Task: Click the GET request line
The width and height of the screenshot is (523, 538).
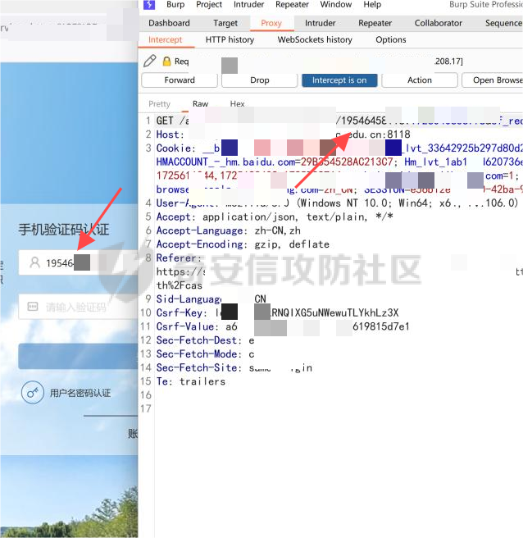Action: click(x=339, y=121)
